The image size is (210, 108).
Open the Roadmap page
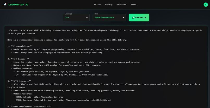coord(109,4)
